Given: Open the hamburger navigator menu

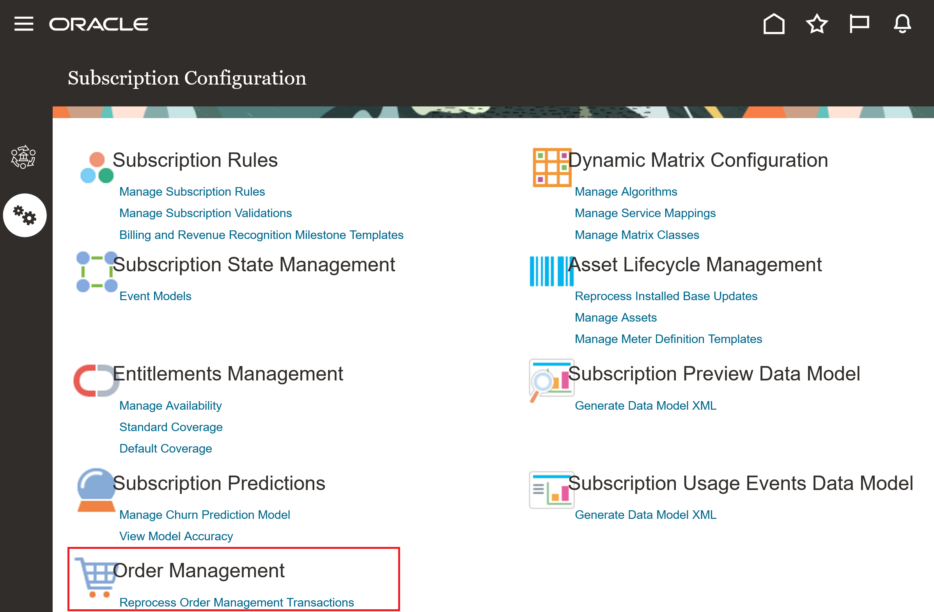Looking at the screenshot, I should point(23,24).
